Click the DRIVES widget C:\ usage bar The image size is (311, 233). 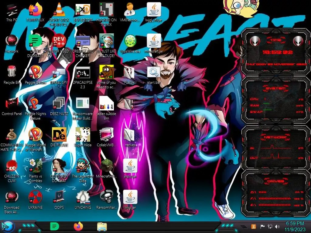pos(262,192)
